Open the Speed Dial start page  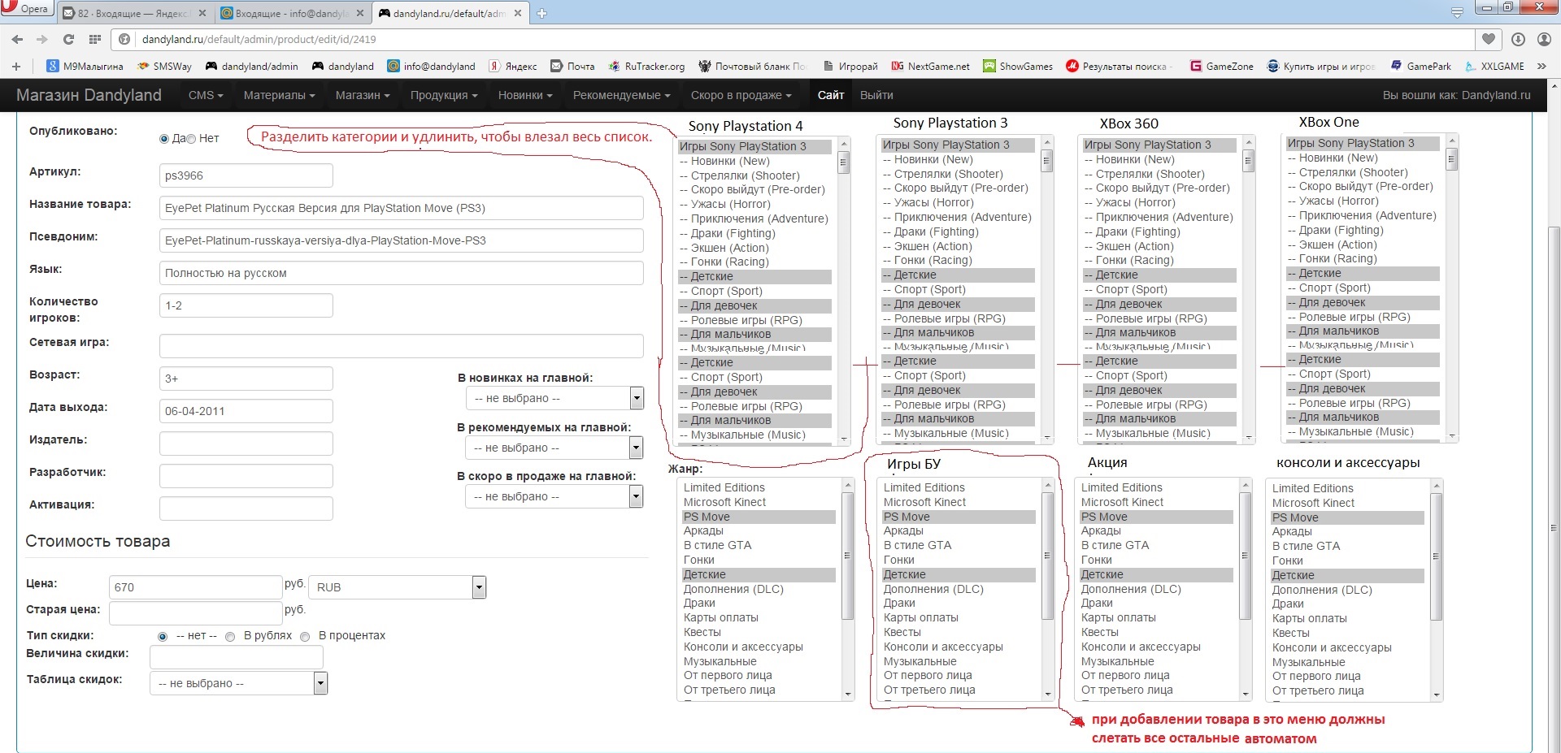[95, 39]
